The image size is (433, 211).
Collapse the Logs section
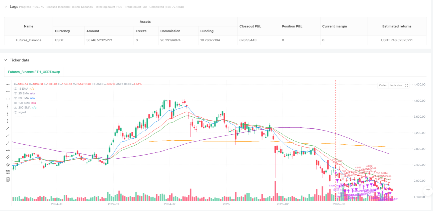tap(5, 7)
